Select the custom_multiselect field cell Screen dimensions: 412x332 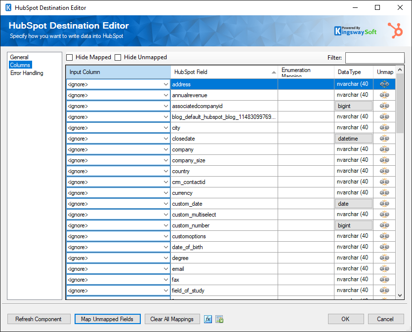point(224,215)
